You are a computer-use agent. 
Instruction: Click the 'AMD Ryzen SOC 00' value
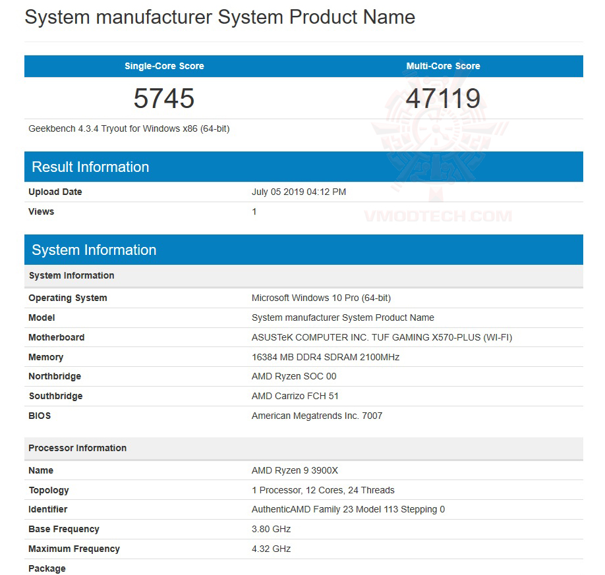click(x=294, y=376)
